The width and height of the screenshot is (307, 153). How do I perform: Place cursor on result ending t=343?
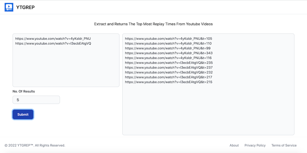click(168, 53)
